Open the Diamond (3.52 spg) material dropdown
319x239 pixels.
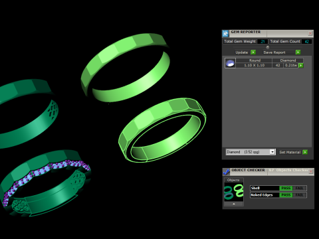(272, 152)
